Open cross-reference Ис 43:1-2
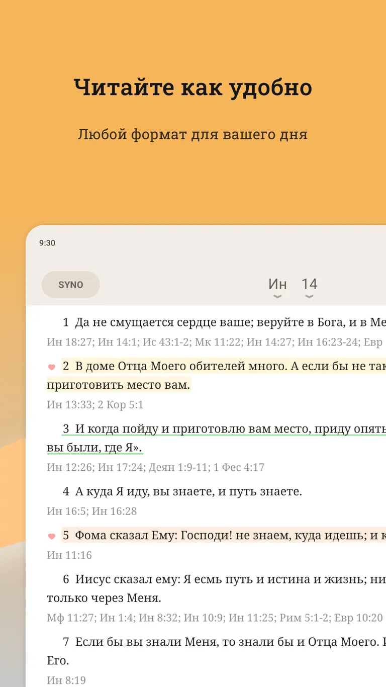This screenshot has height=687, width=386. pyautogui.click(x=166, y=342)
